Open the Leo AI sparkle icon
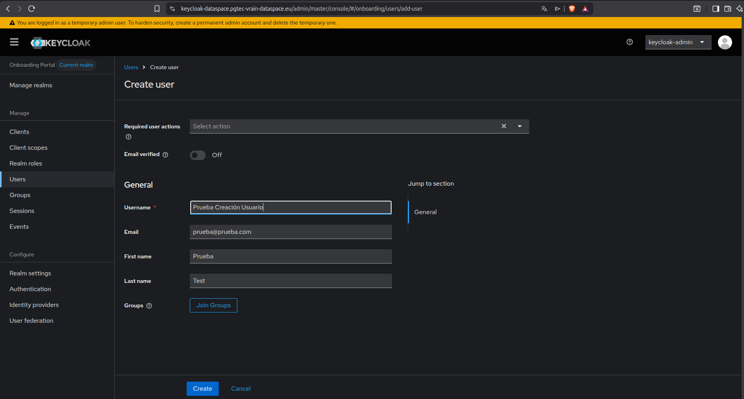Image resolution: width=744 pixels, height=399 pixels. pyautogui.click(x=739, y=9)
